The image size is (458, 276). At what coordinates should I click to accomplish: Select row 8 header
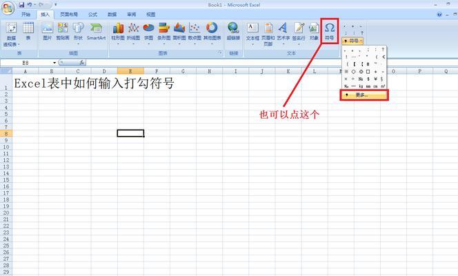pyautogui.click(x=6, y=134)
